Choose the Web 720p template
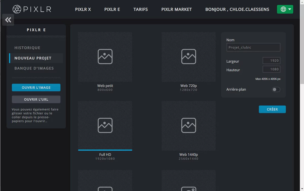304x191 pixels. (x=189, y=62)
